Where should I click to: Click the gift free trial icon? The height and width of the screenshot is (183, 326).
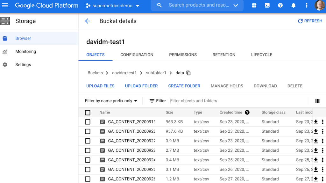254,5
